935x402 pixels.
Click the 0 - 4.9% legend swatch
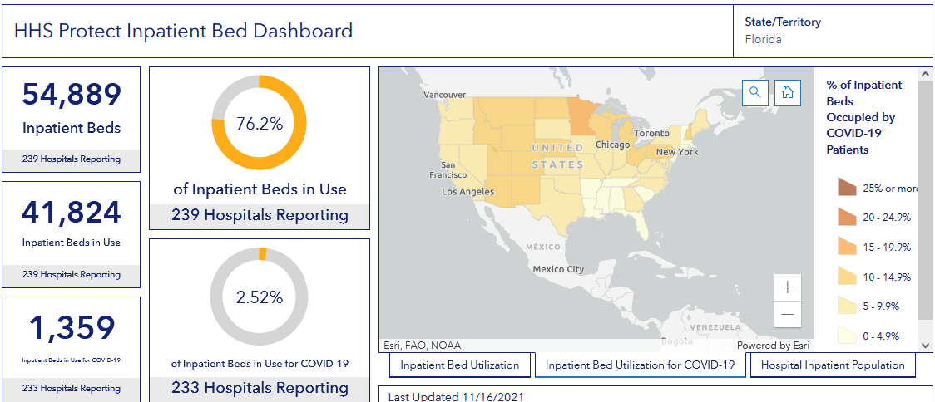tap(847, 336)
